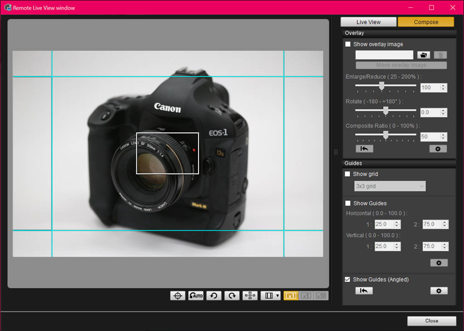The height and width of the screenshot is (331, 464).
Task: Click the Close button
Action: [x=432, y=321]
